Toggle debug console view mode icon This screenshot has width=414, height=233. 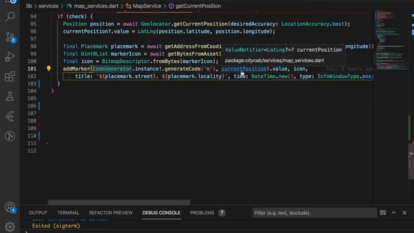pos(383,213)
